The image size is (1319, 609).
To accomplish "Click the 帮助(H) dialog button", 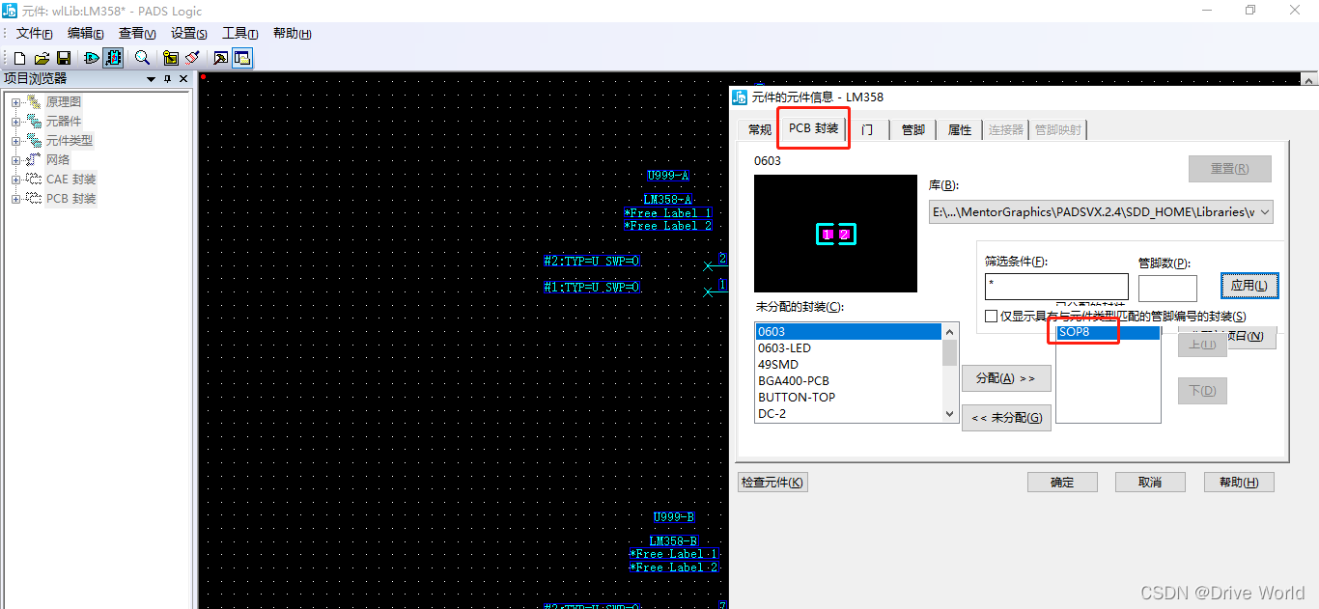I will (x=1239, y=483).
